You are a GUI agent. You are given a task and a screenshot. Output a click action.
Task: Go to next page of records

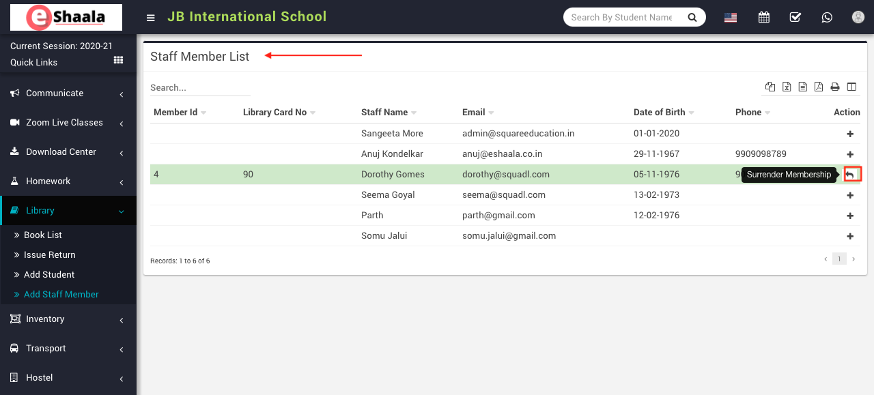pos(853,259)
